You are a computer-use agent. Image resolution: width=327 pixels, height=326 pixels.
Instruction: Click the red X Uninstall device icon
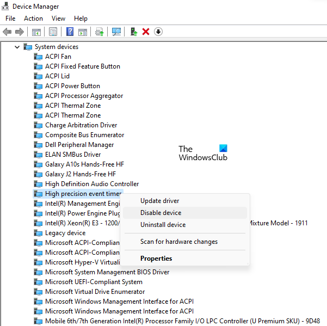click(146, 32)
